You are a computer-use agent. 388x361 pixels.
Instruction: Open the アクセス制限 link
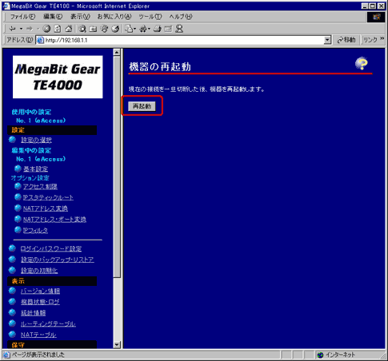(x=40, y=187)
